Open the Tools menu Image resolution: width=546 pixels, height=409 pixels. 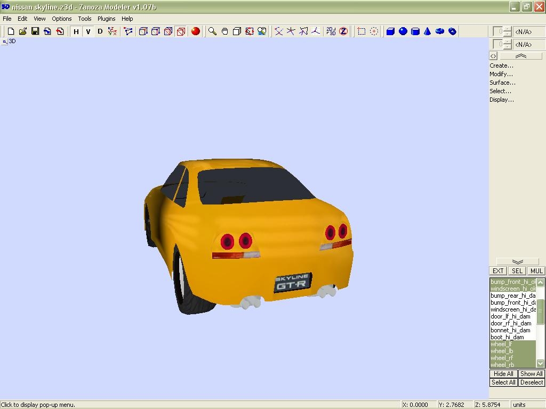[85, 19]
